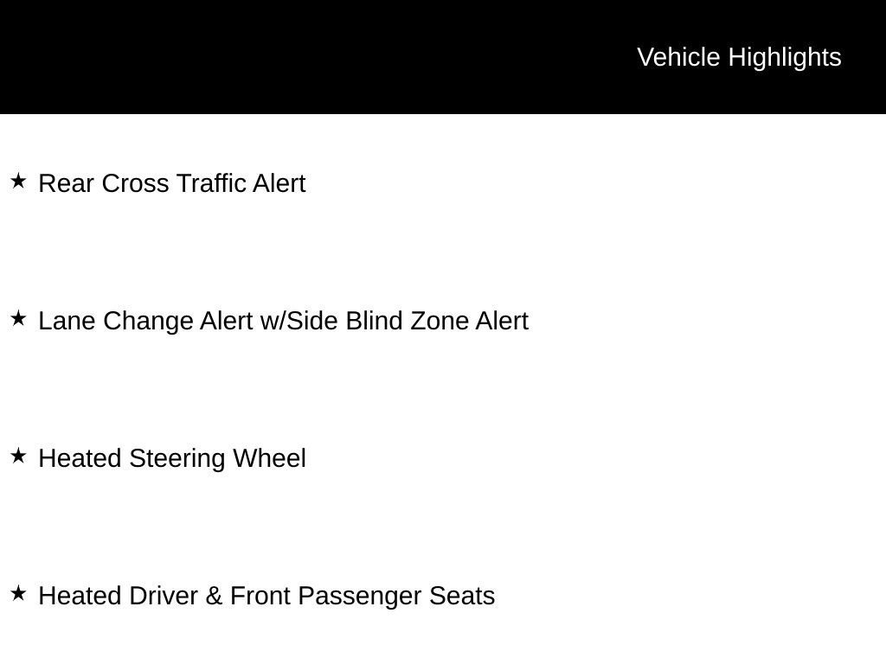Click the star beside Rear Cross Traffic Alert
The width and height of the screenshot is (886, 664).
click(19, 181)
